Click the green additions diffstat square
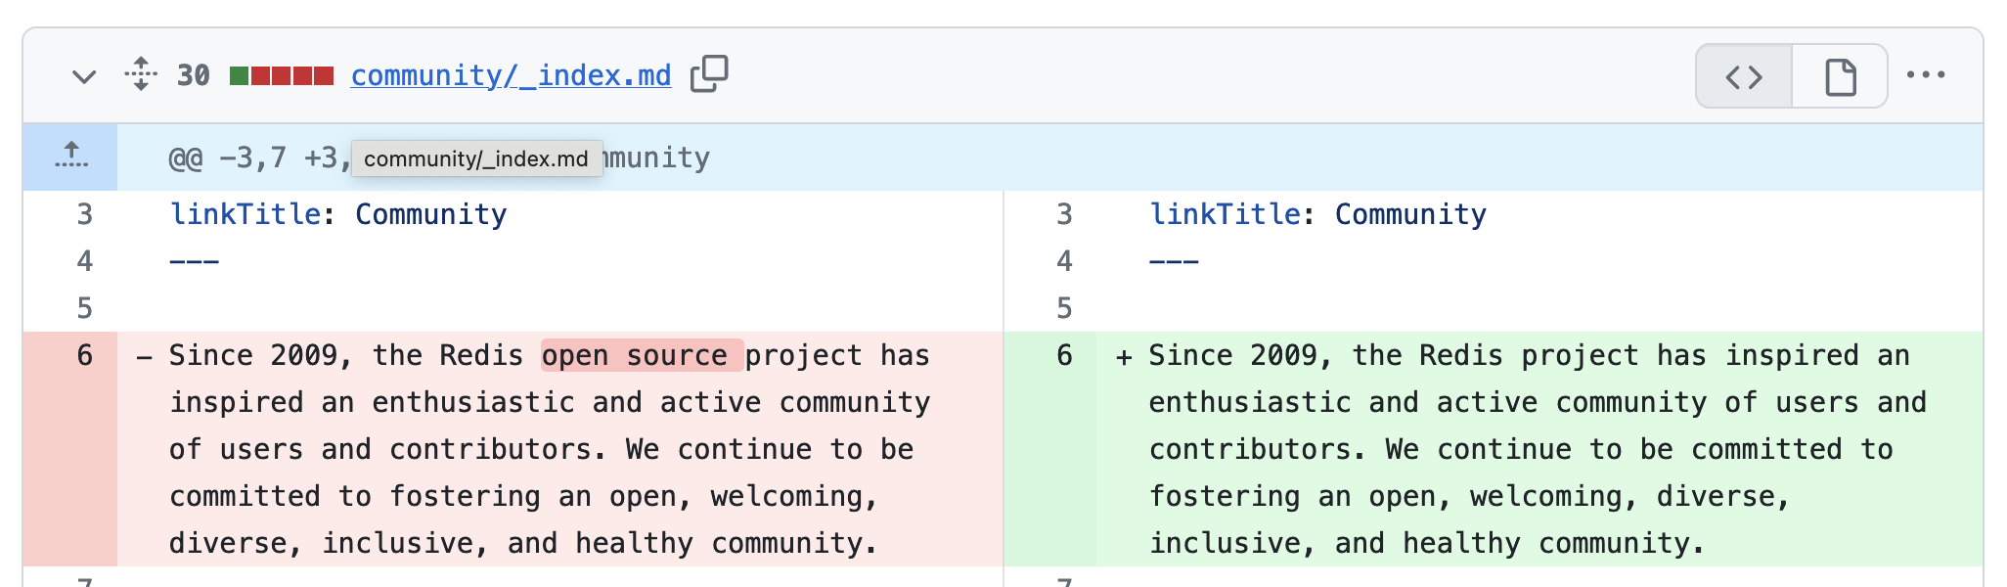The image size is (2007, 587). click(239, 75)
